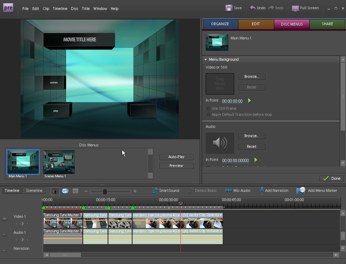The height and width of the screenshot is (264, 346).
Task: Check Apply Default Transition before loop
Action: (x=209, y=115)
